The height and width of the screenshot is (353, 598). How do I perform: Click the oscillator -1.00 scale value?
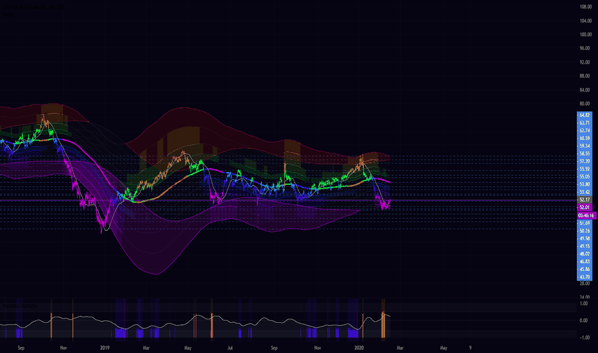583,338
